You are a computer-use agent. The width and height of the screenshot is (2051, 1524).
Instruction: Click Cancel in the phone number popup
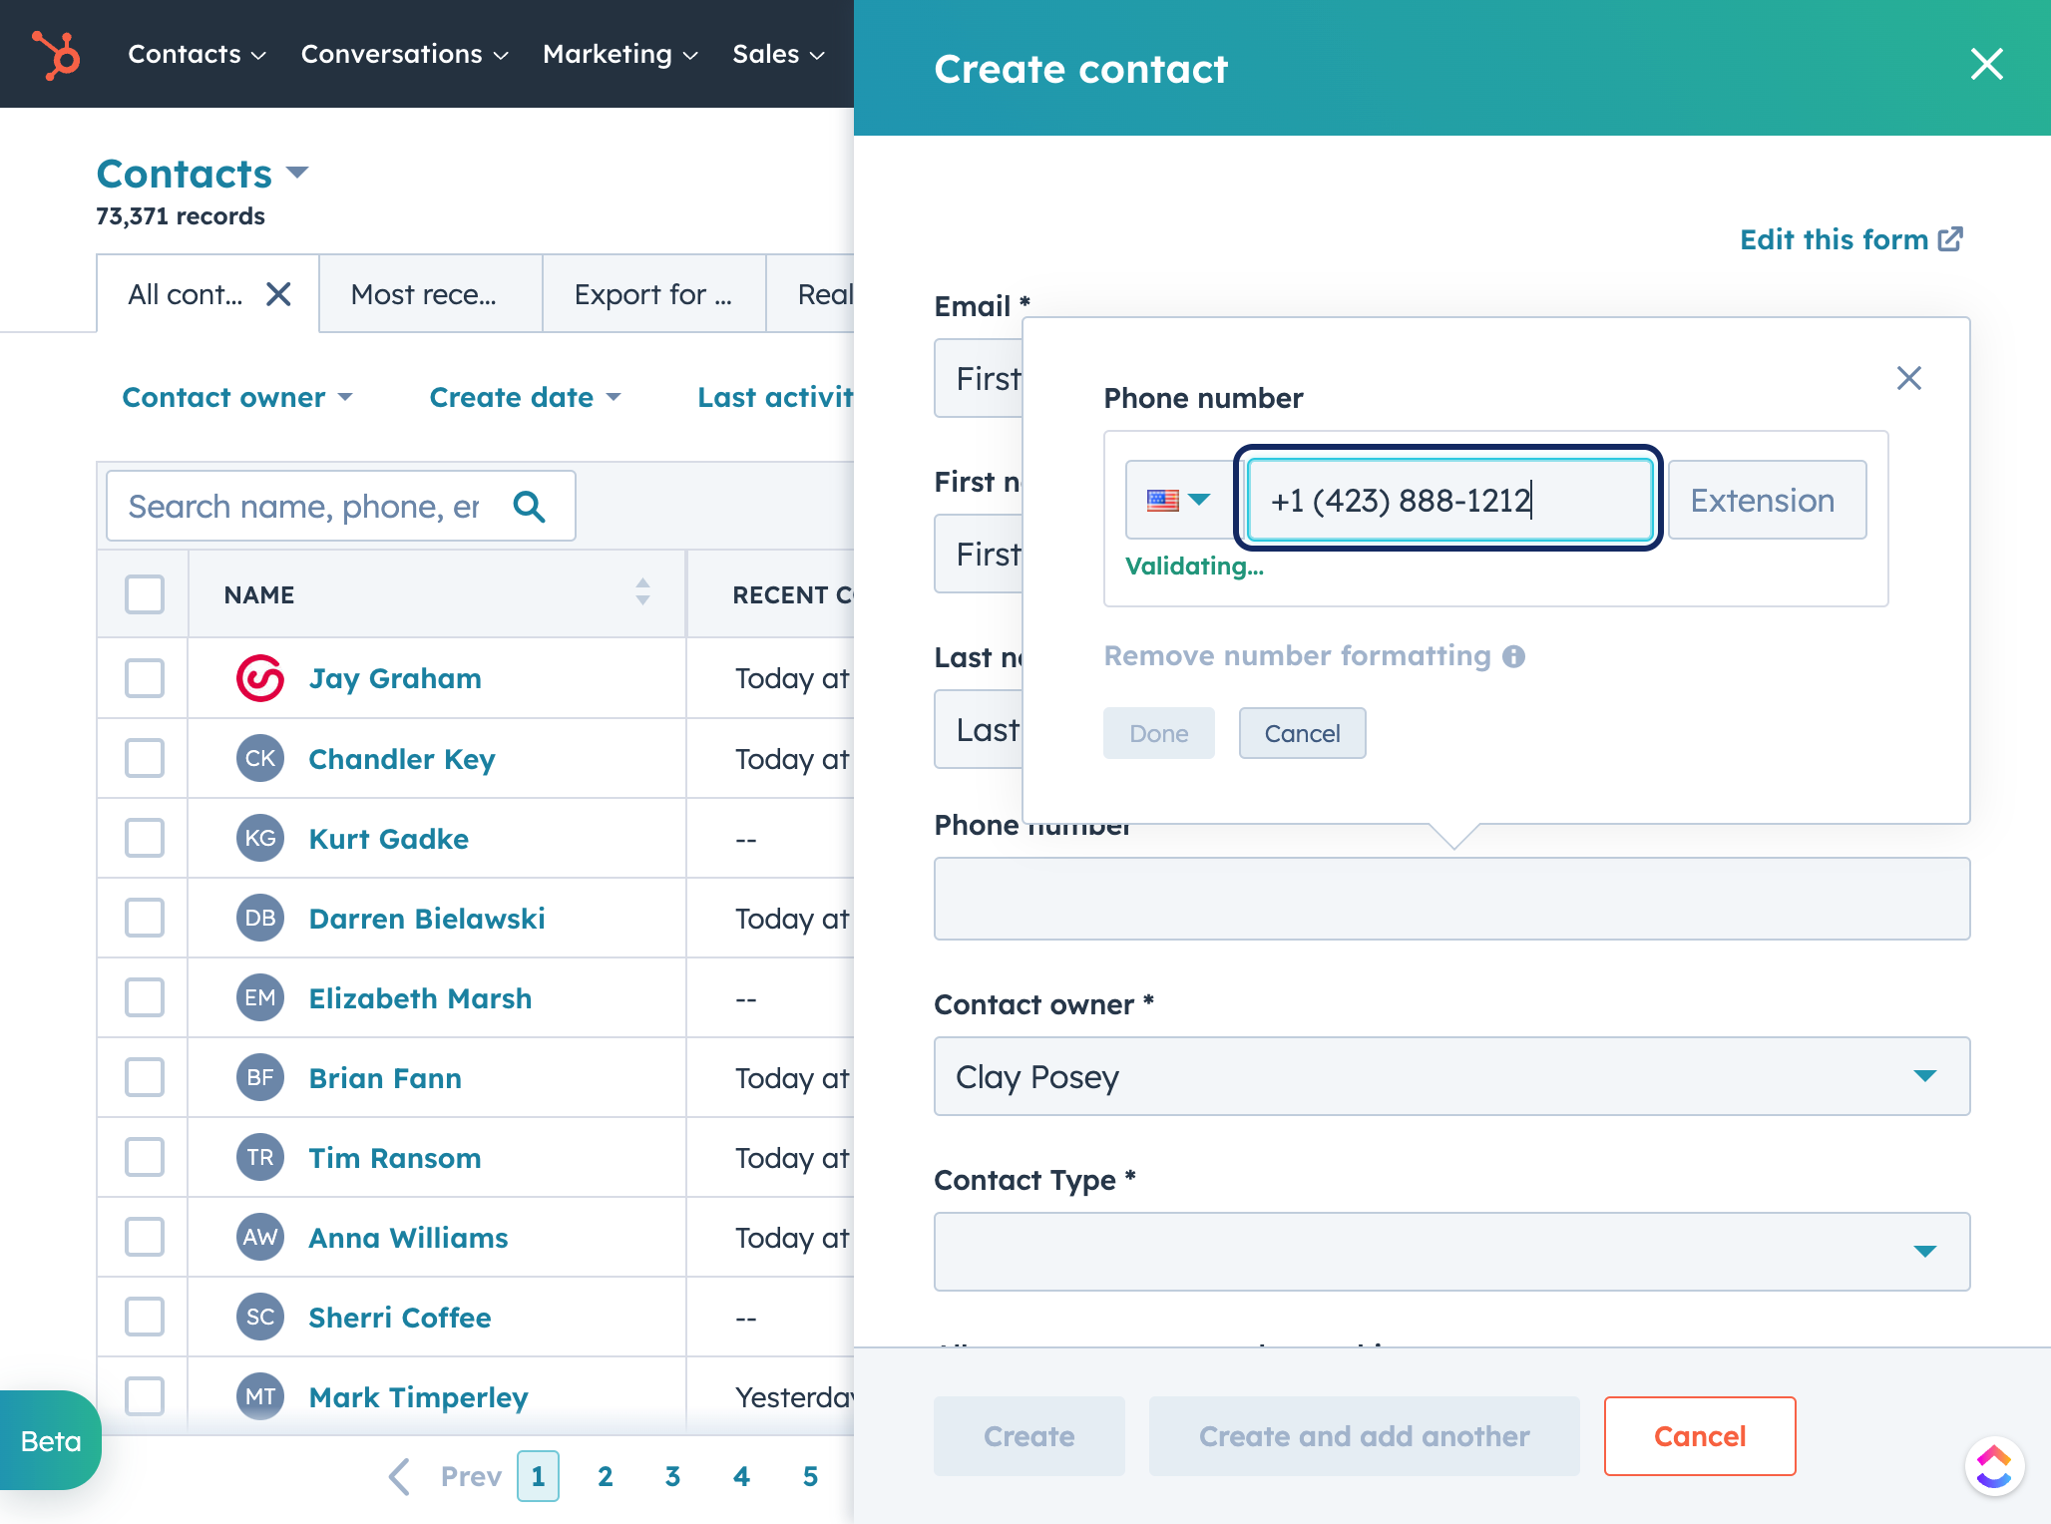pyautogui.click(x=1302, y=733)
